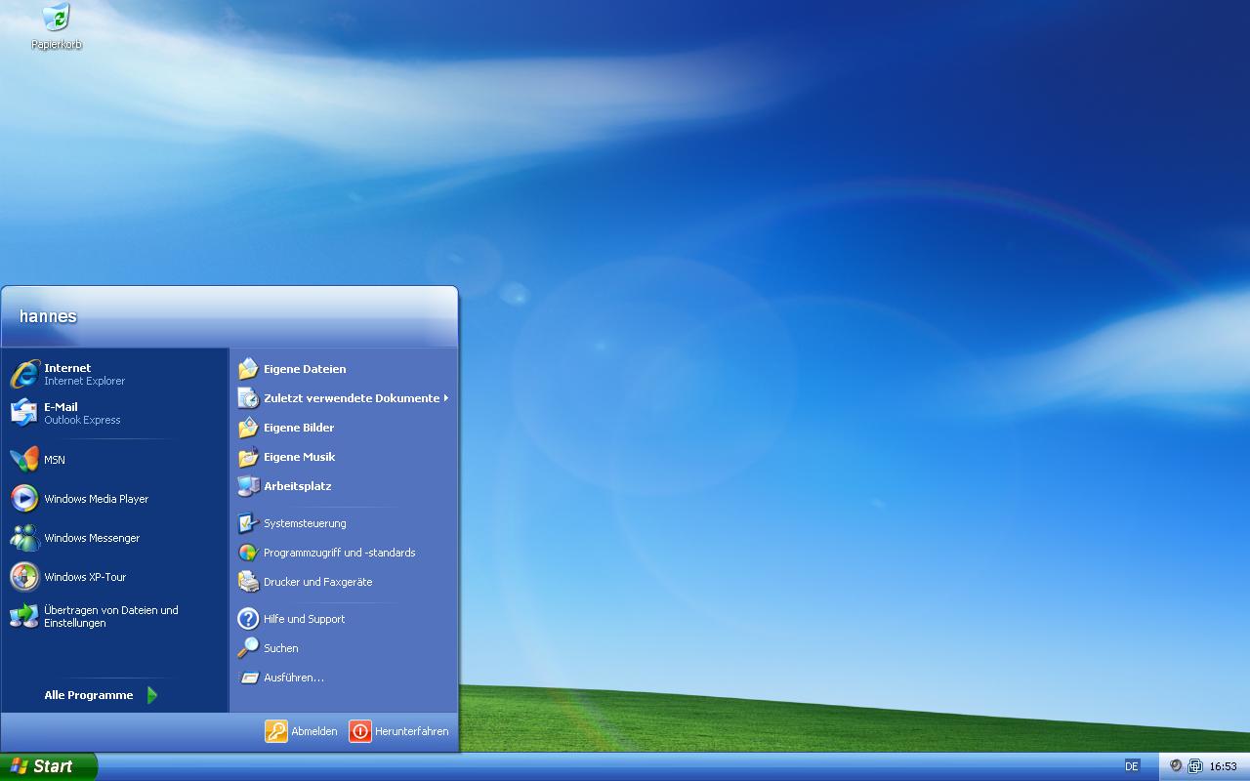The width and height of the screenshot is (1250, 781).
Task: Click the Start button on taskbar
Action: (48, 766)
